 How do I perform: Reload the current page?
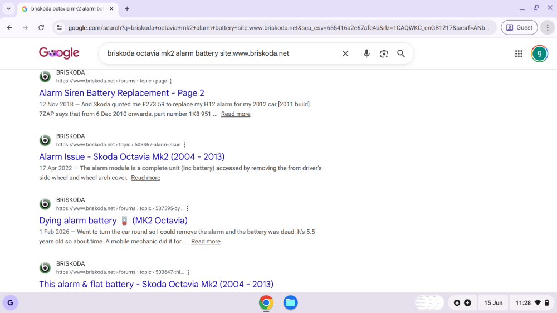coord(41,27)
